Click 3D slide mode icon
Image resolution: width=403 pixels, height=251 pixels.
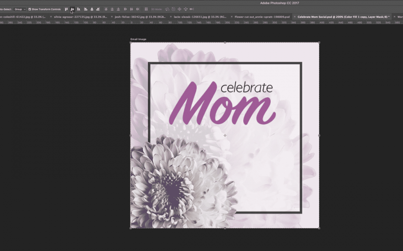tap(185, 9)
